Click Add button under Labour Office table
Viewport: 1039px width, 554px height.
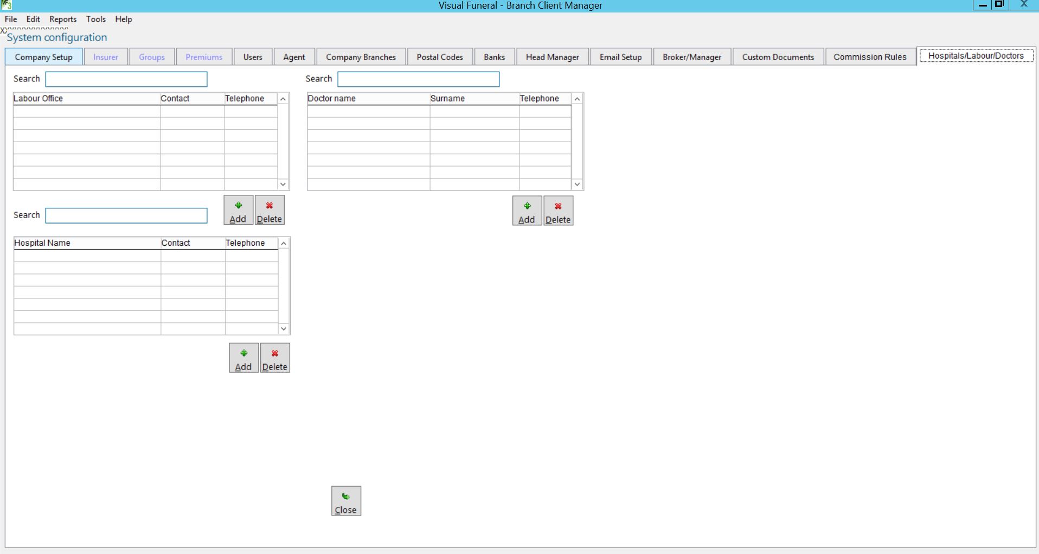point(238,211)
